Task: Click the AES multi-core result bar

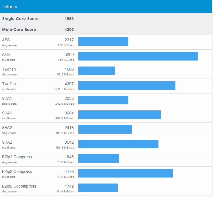Action: tap(138, 56)
